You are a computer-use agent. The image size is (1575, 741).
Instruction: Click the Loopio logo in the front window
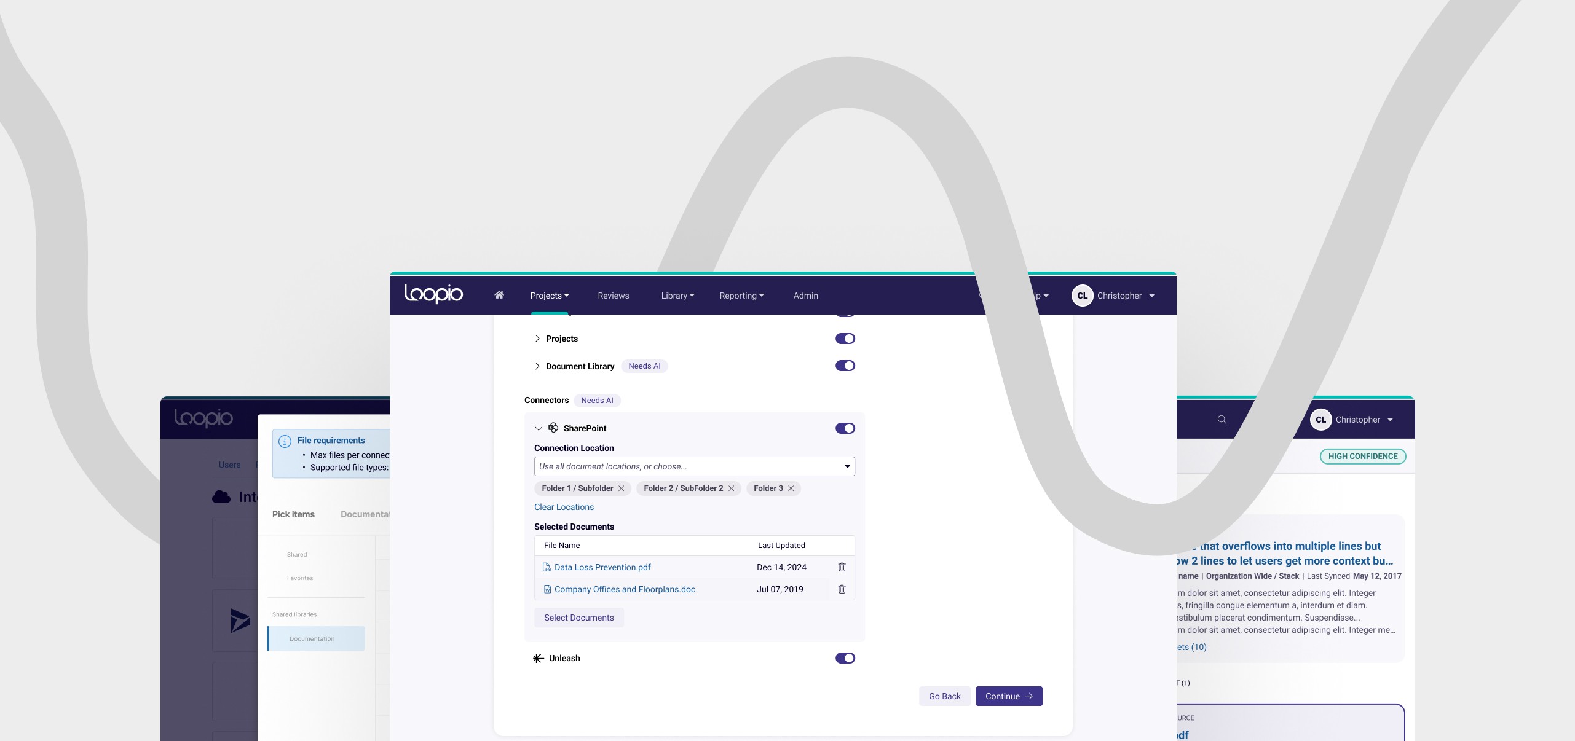point(433,294)
